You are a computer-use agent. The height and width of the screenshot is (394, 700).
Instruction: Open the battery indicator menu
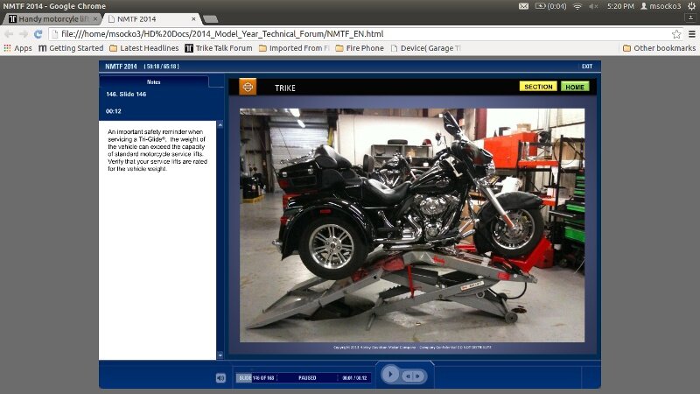point(550,6)
